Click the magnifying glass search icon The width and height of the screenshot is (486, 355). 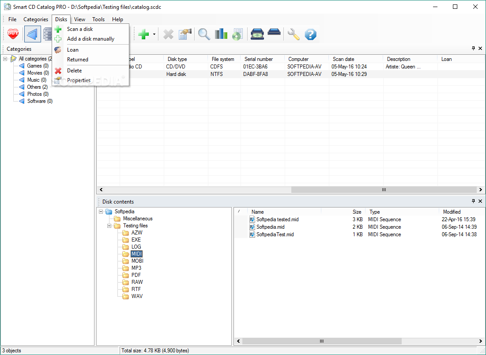click(204, 34)
